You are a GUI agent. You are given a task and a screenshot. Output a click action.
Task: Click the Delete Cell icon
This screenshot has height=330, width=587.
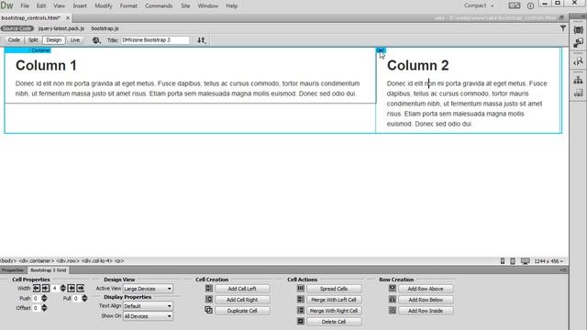(x=301, y=321)
